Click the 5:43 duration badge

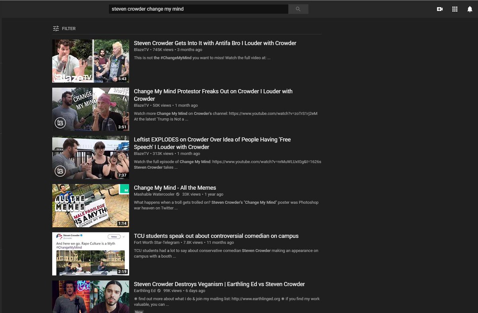(122, 79)
